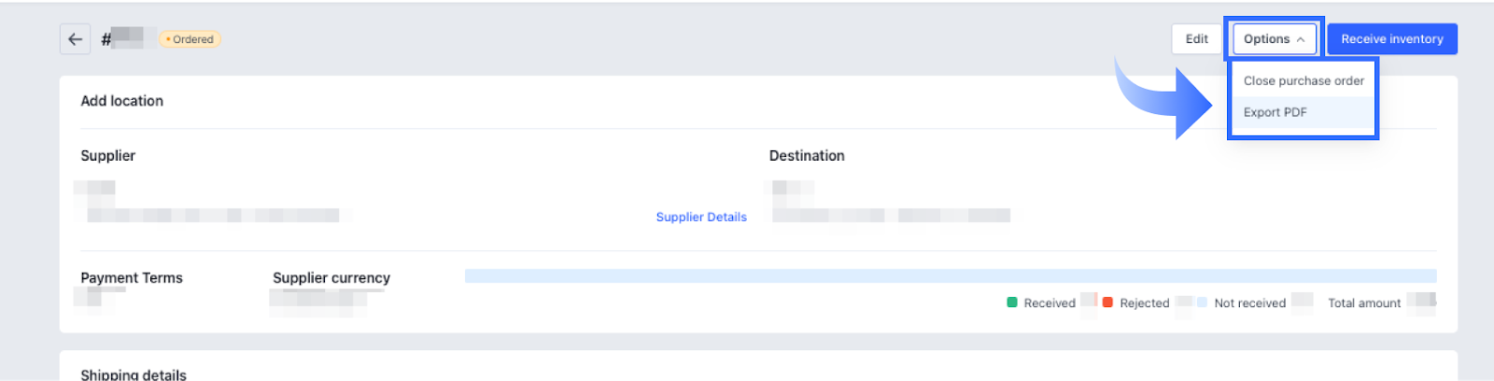Screen dimensions: 1494x381
Task: Click the red Rejected legend square
Action: [1107, 303]
